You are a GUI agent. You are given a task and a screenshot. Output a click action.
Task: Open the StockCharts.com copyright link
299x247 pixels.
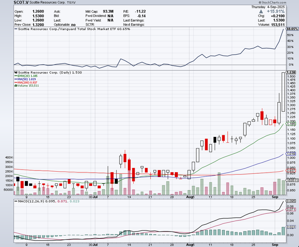tap(272, 2)
